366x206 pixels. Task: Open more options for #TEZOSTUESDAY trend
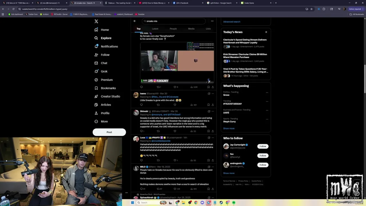tap(267, 101)
